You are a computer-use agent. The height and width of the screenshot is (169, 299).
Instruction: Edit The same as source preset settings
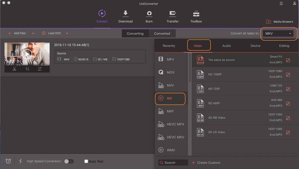[x=288, y=60]
